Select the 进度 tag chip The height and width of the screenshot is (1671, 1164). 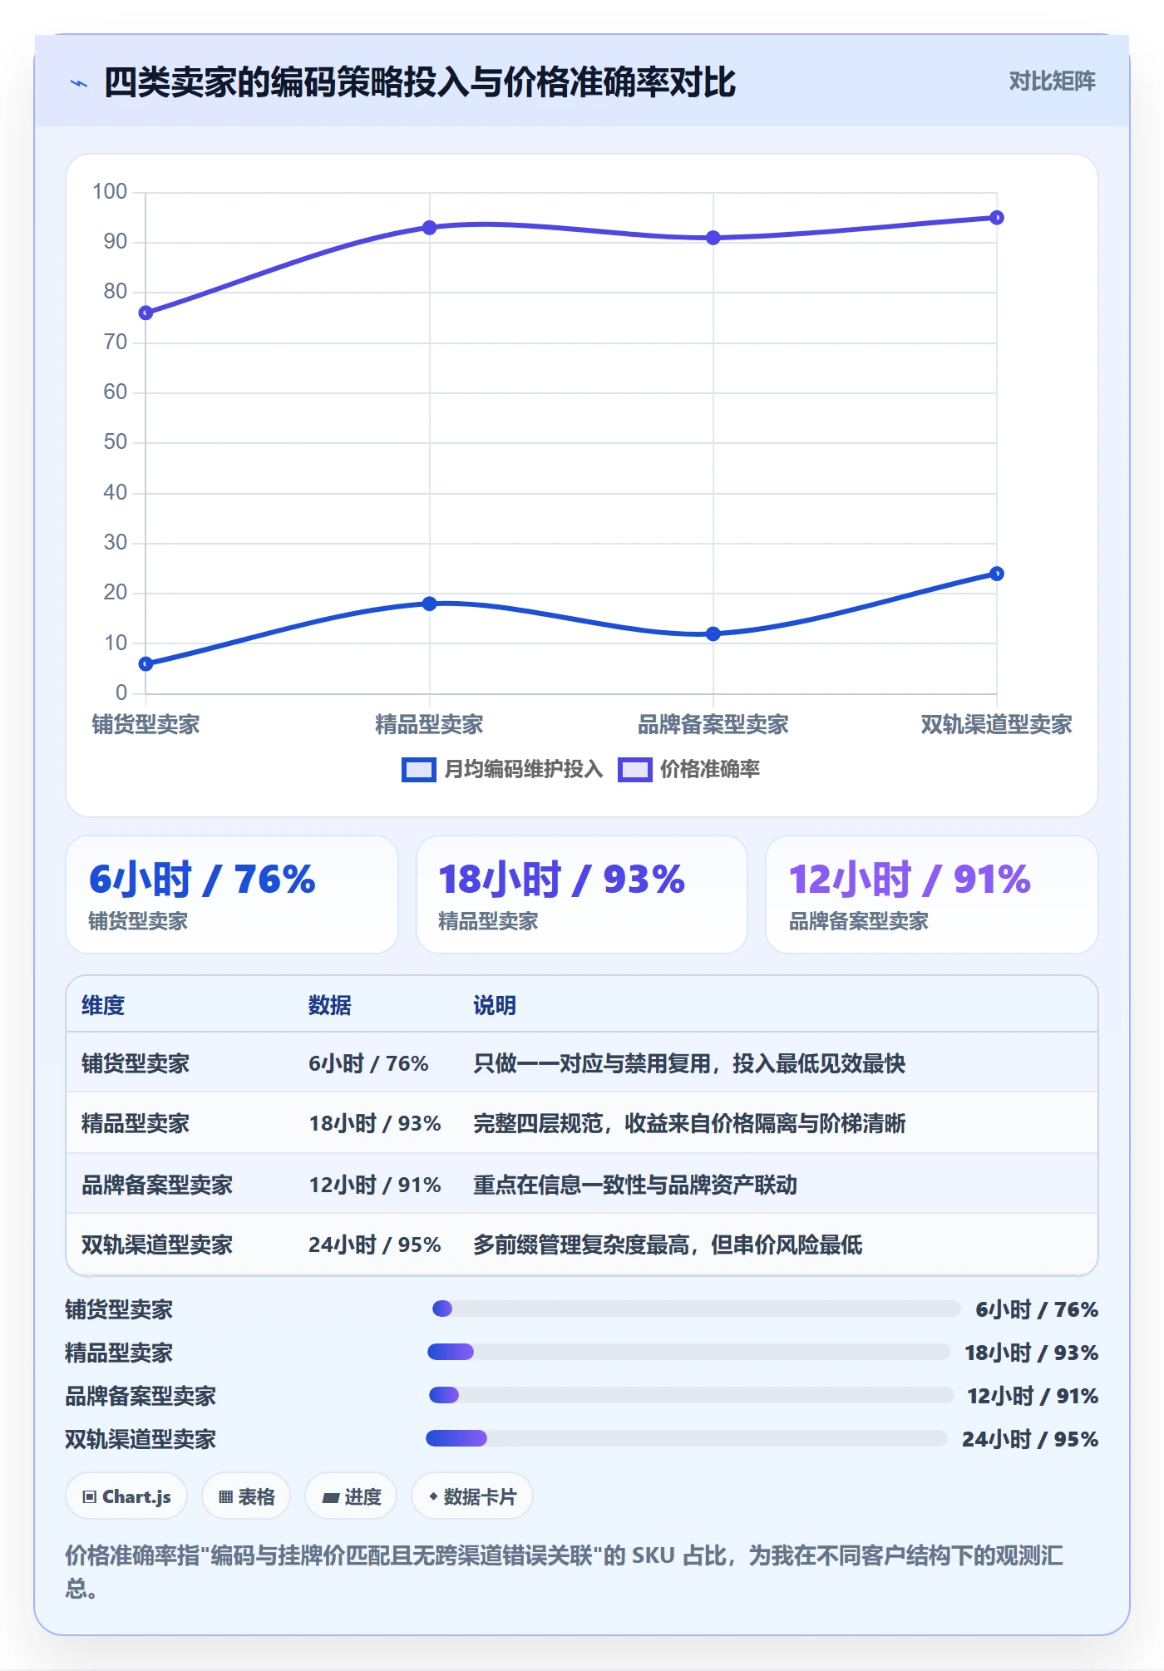[351, 1496]
